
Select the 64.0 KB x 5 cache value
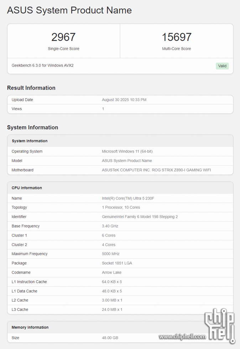(x=112, y=282)
